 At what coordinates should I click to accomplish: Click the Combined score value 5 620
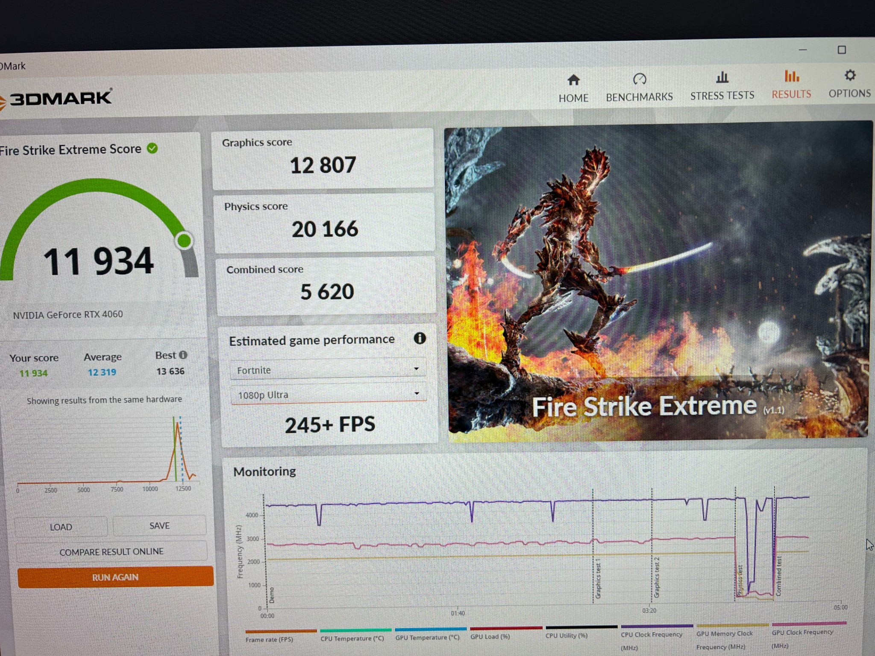click(x=327, y=292)
